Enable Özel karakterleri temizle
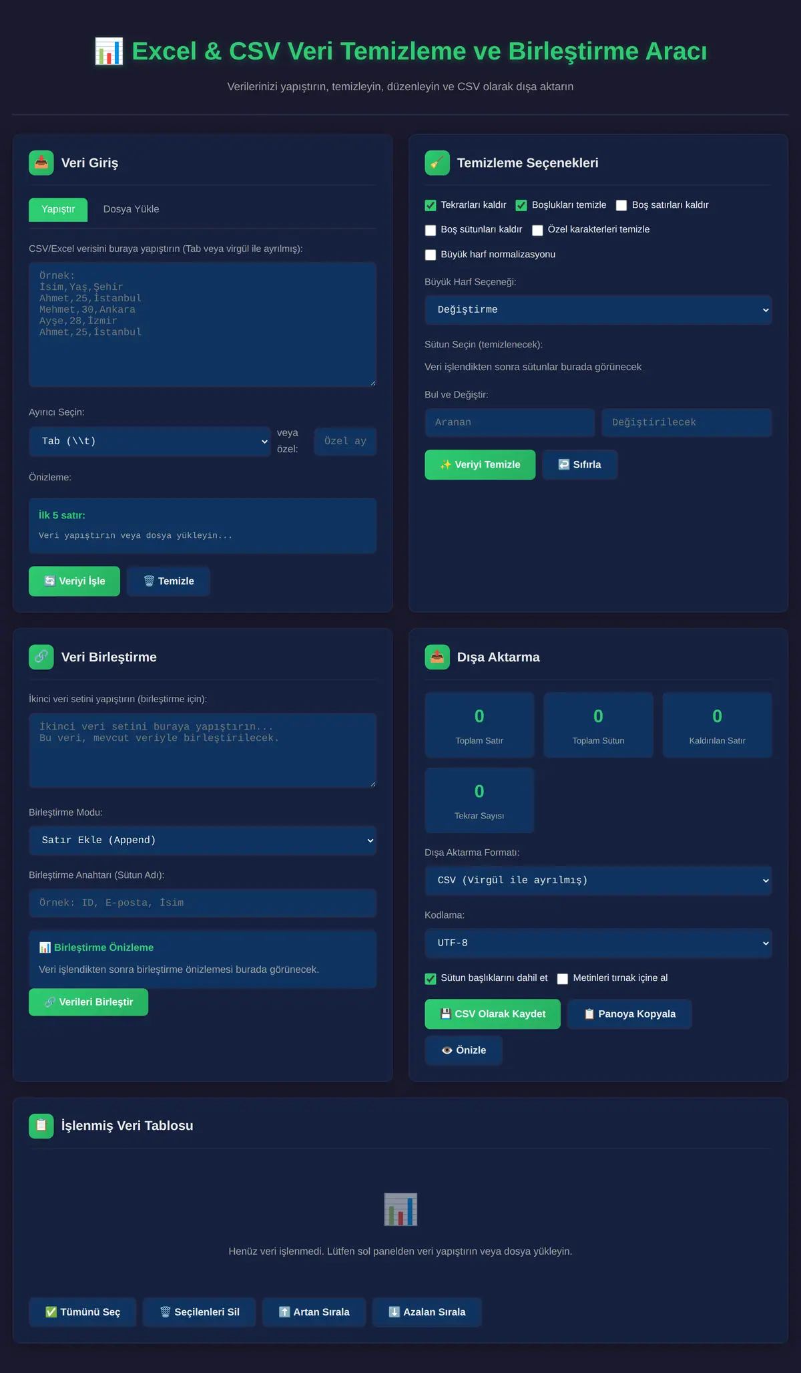 point(537,230)
